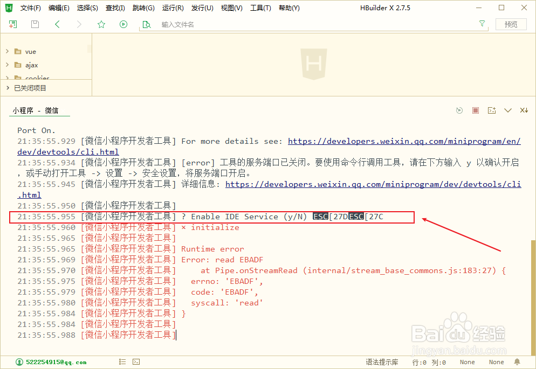Open the 跳转(G) menu
The width and height of the screenshot is (536, 369).
click(143, 8)
